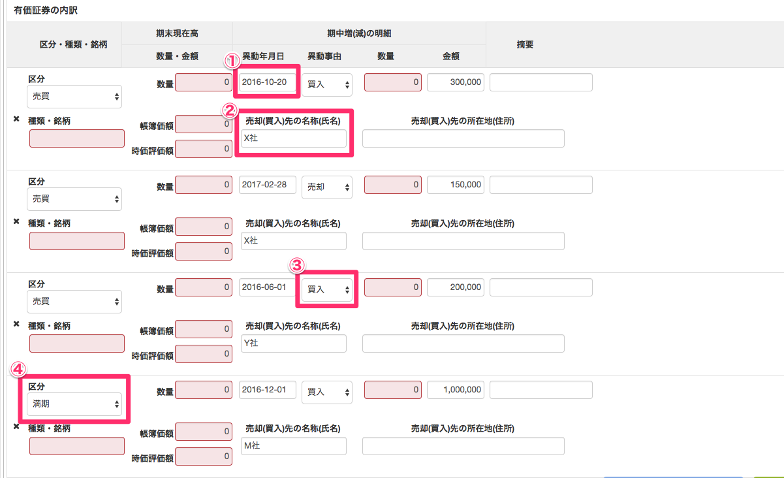Click 帳簿価額 field in the Y社 row
This screenshot has width=784, height=478.
[204, 329]
